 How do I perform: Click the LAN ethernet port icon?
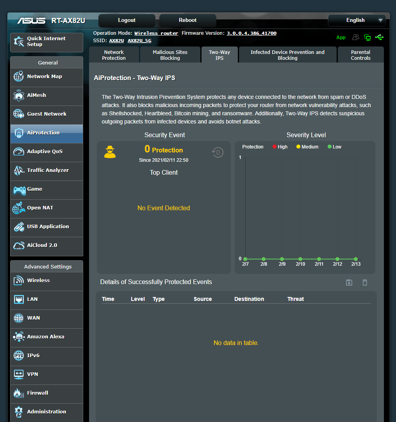coord(19,299)
